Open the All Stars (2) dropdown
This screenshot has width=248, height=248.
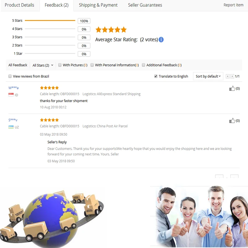tap(43, 65)
